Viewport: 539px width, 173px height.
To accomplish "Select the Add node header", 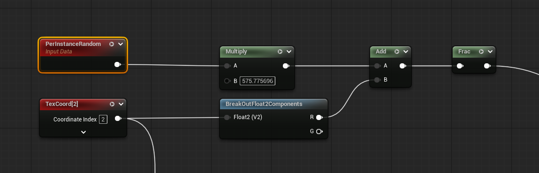I will point(390,52).
